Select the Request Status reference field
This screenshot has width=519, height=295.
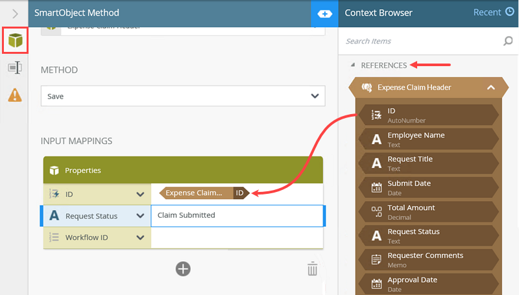[x=429, y=236]
